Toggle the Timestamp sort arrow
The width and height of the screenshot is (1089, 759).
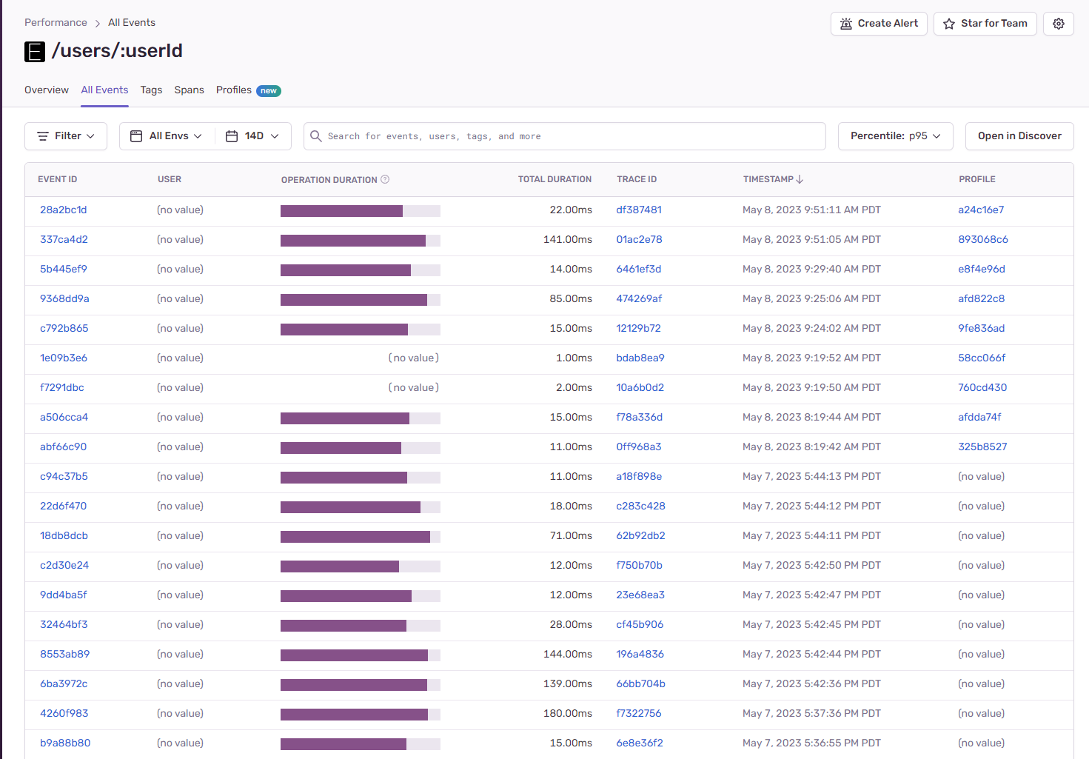coord(801,178)
